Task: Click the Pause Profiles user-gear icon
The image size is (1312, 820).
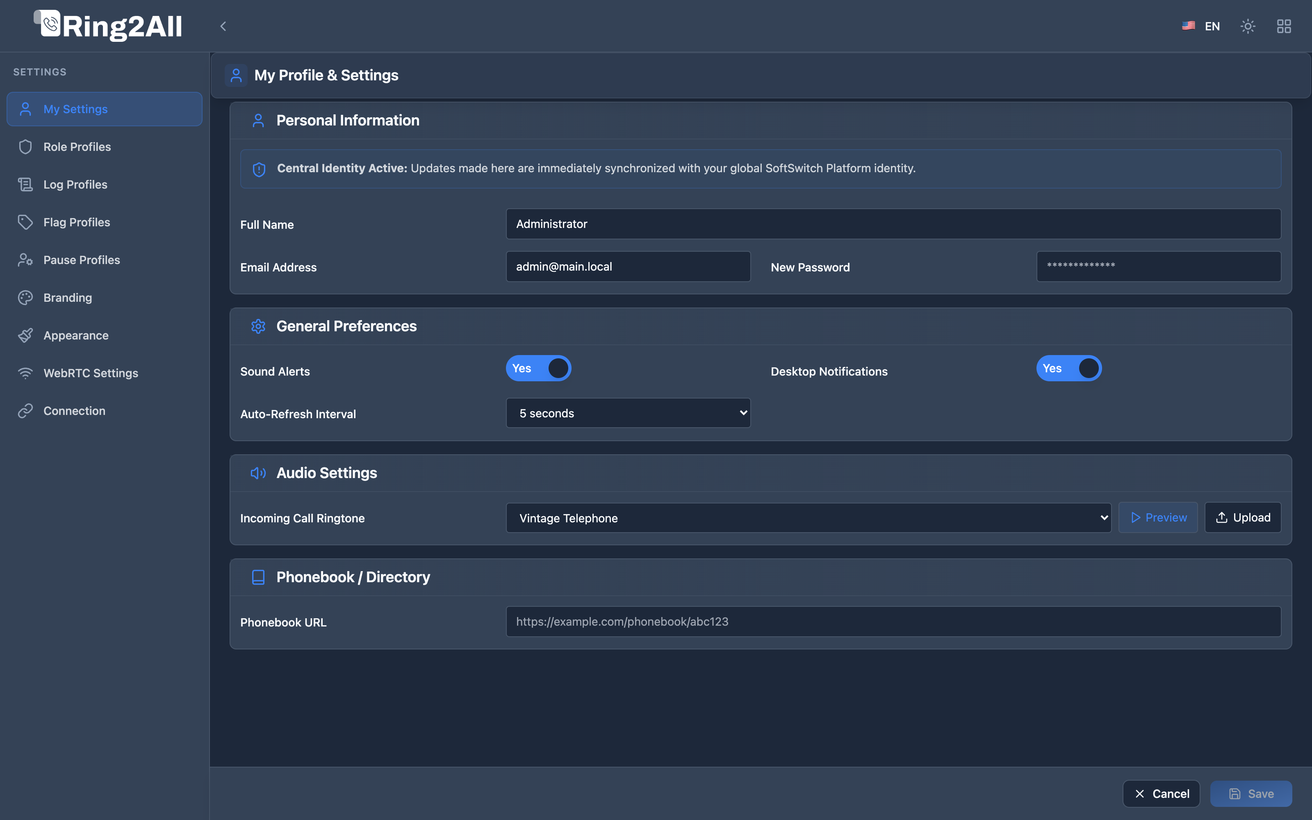Action: (x=25, y=260)
